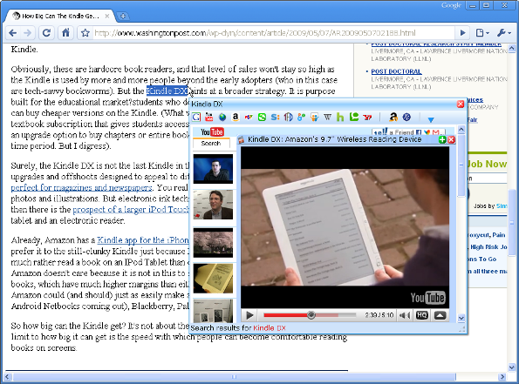
Task: Click the 'Job Now' heading in the sidebar
Action: tap(487, 164)
